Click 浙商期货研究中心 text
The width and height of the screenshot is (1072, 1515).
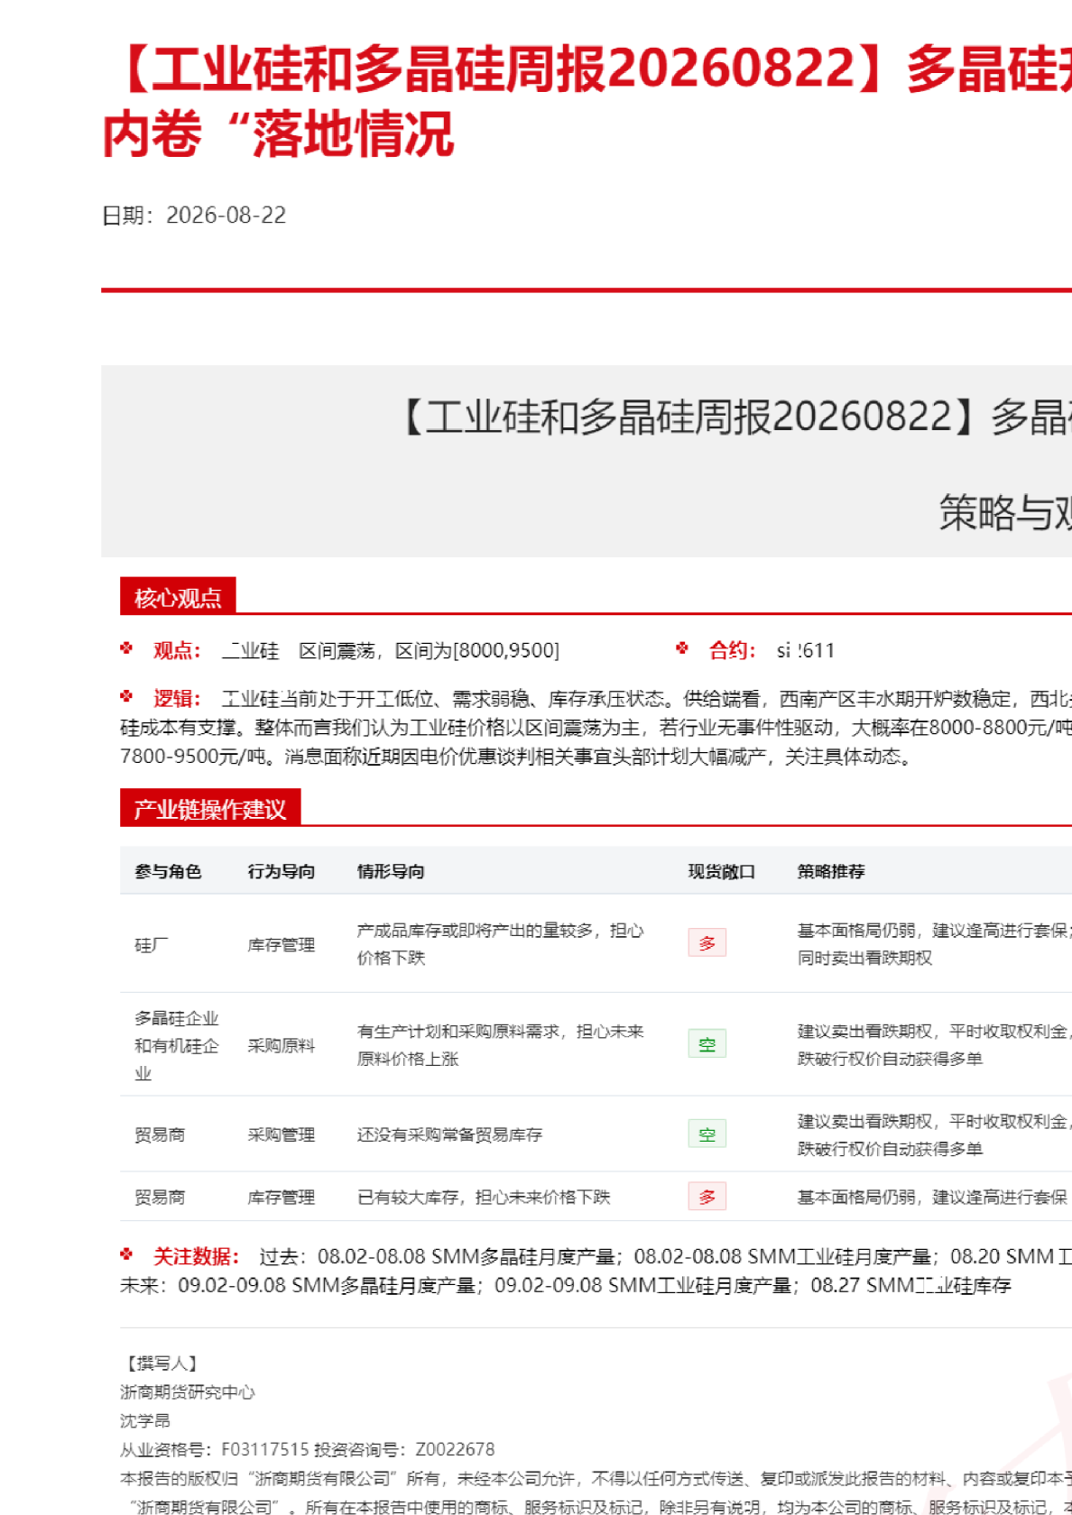pos(188,1392)
